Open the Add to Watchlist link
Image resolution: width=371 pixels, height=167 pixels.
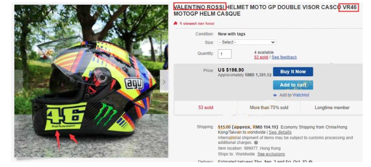(x=294, y=95)
